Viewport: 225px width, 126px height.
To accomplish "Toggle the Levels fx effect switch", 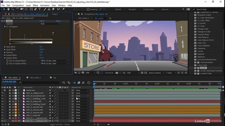I will (5, 21).
